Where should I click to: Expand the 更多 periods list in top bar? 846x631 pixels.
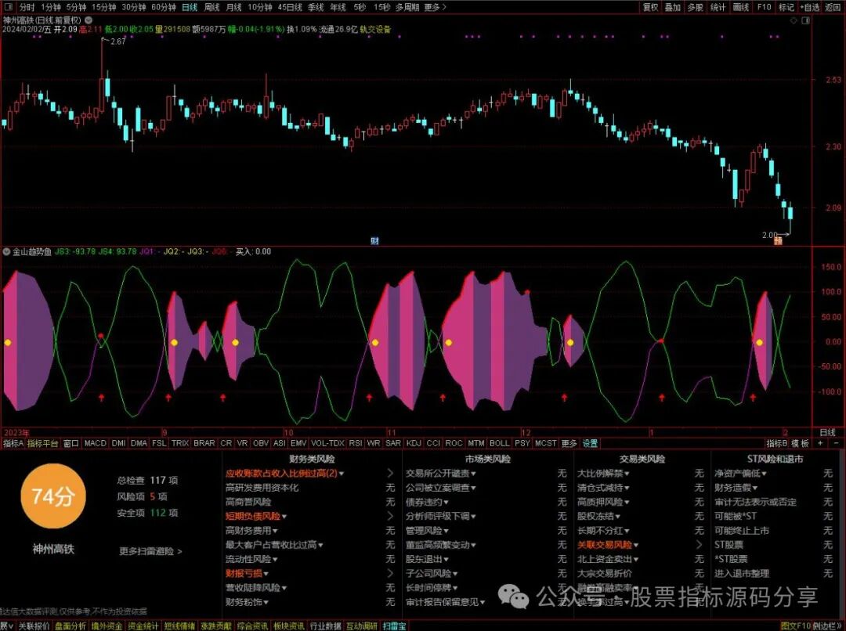435,7
